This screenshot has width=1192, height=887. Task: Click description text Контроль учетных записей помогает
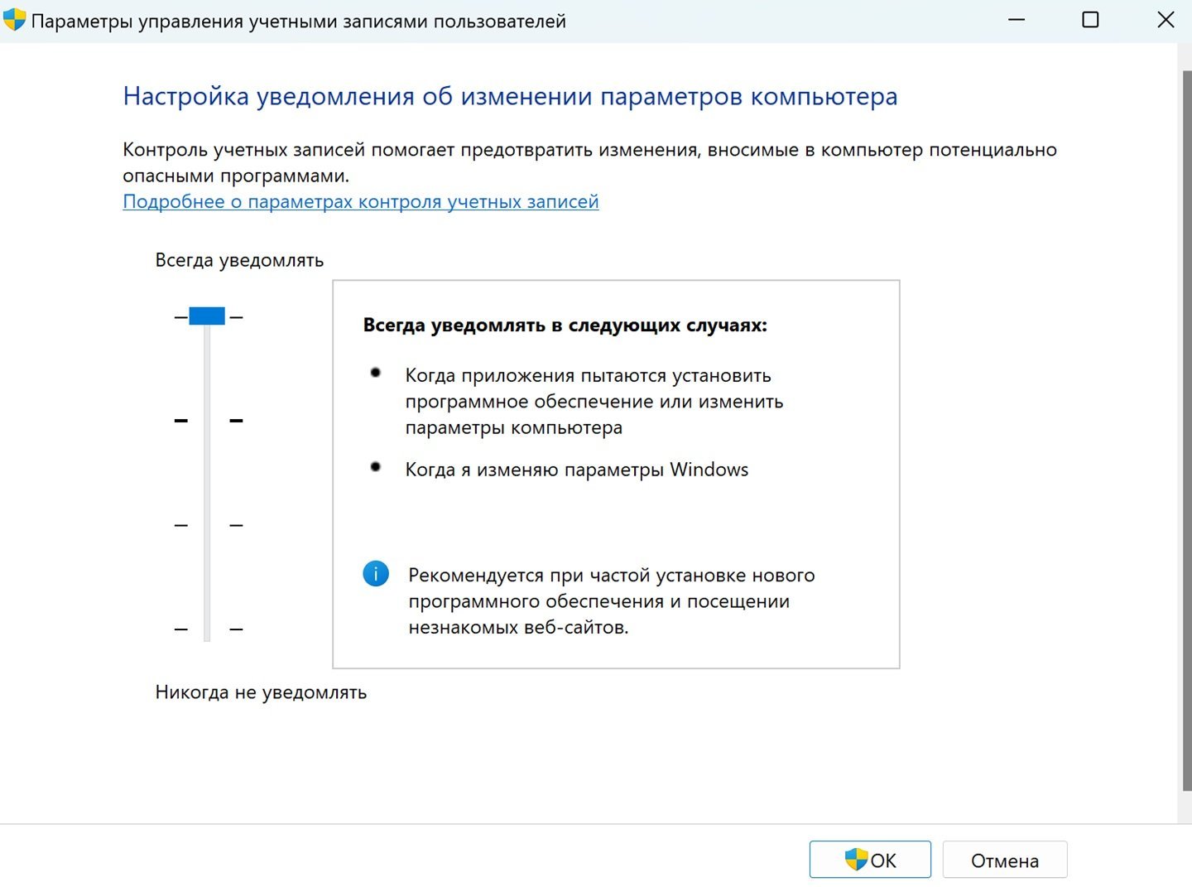[x=589, y=162]
